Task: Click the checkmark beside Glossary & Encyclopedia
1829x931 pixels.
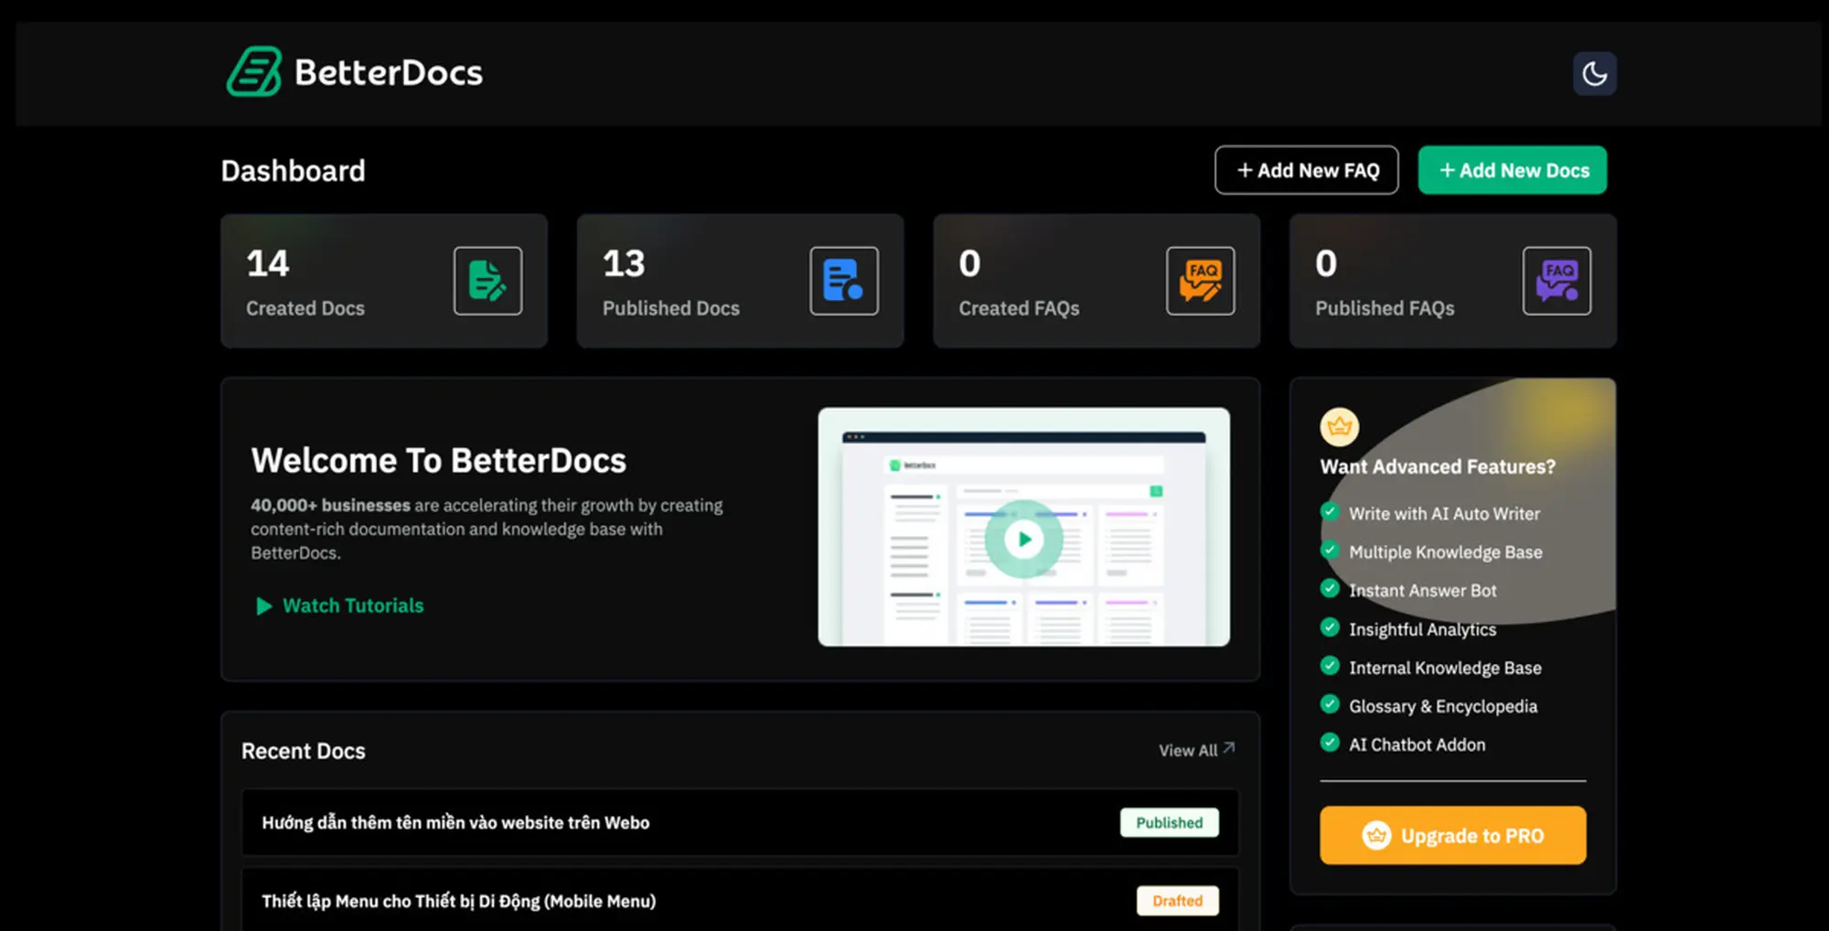Action: (1330, 704)
